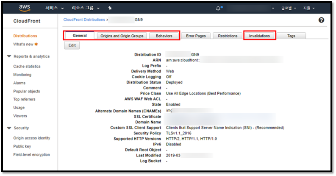
Task: Click Use All Edge Locations text
Action: click(203, 93)
